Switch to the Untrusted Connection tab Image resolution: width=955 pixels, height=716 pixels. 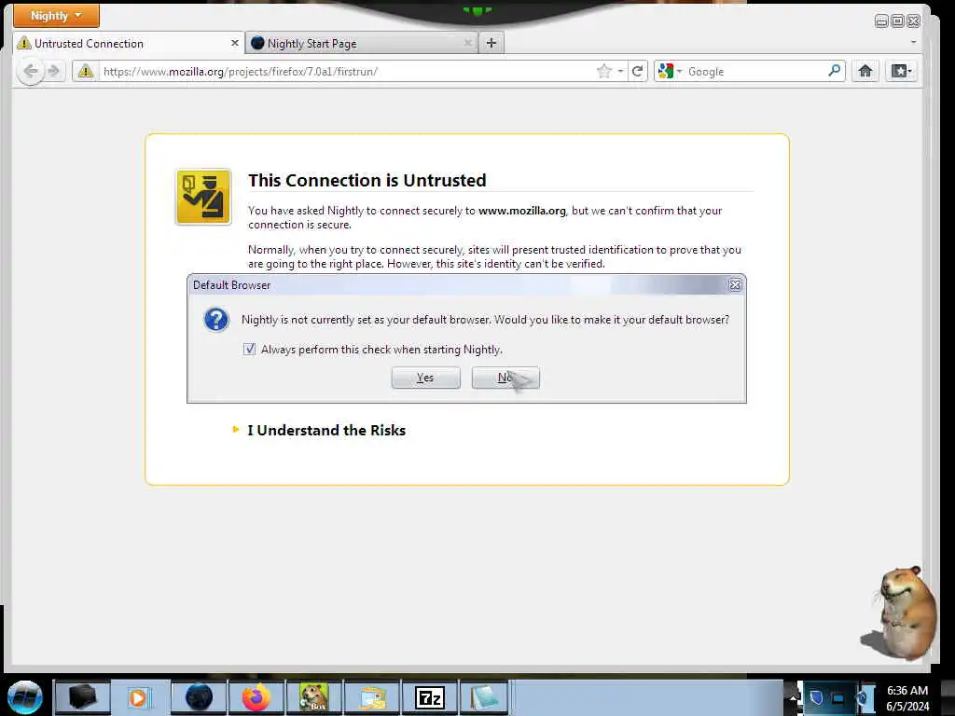(x=128, y=43)
